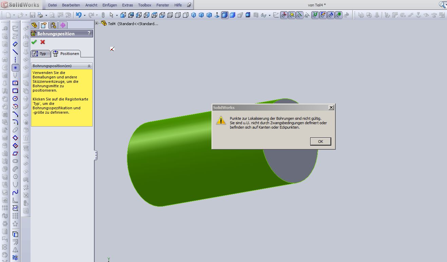Open the hide/show items glasses dropdown
Viewport: 447px width, 262px height.
[270, 15]
